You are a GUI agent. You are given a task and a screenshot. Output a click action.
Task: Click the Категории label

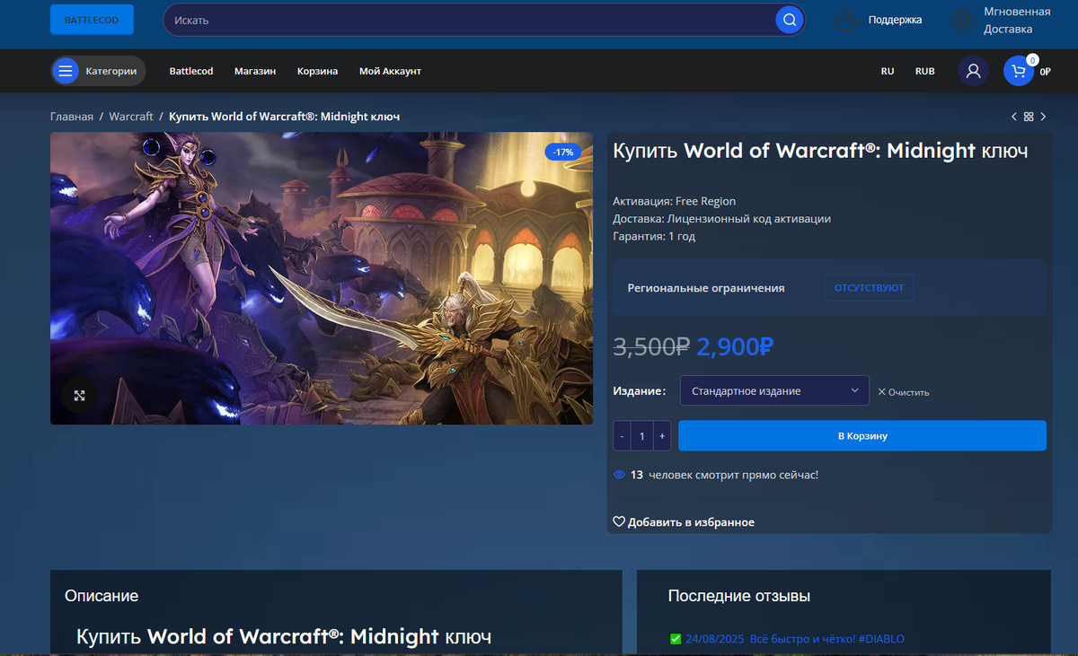click(111, 71)
